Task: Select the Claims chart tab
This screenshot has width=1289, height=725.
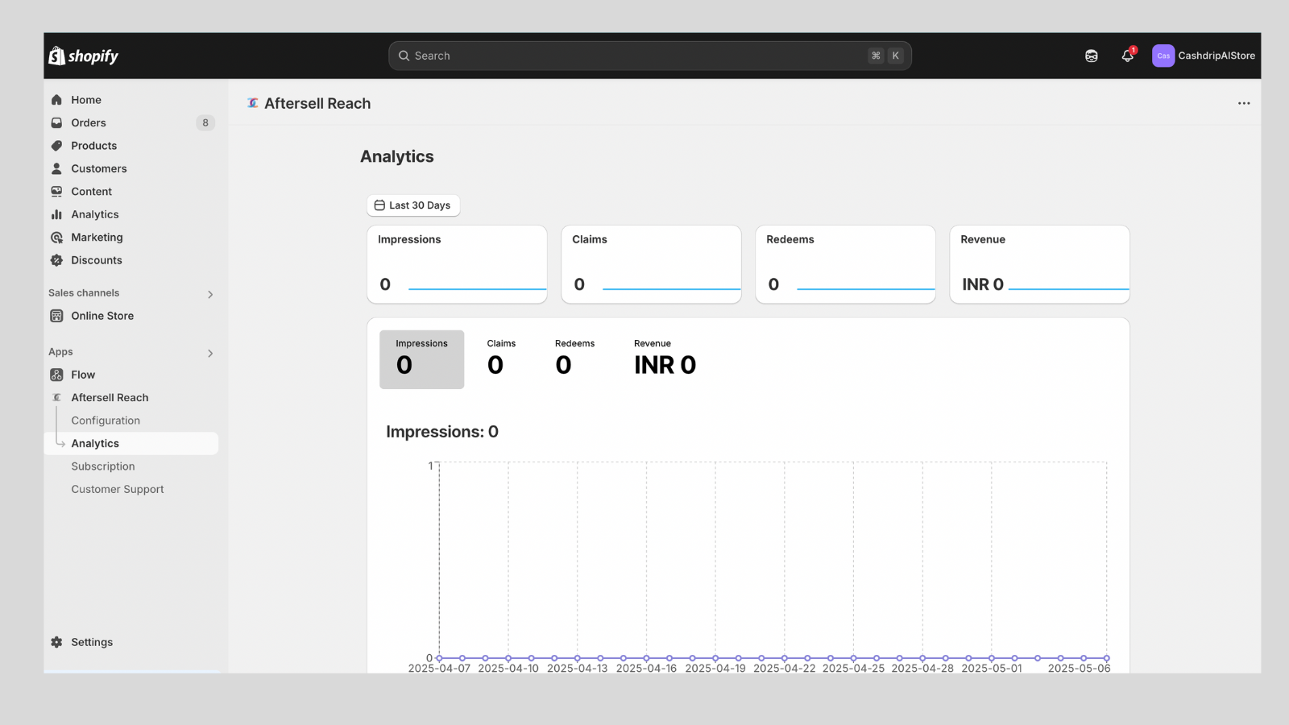Action: tap(501, 359)
